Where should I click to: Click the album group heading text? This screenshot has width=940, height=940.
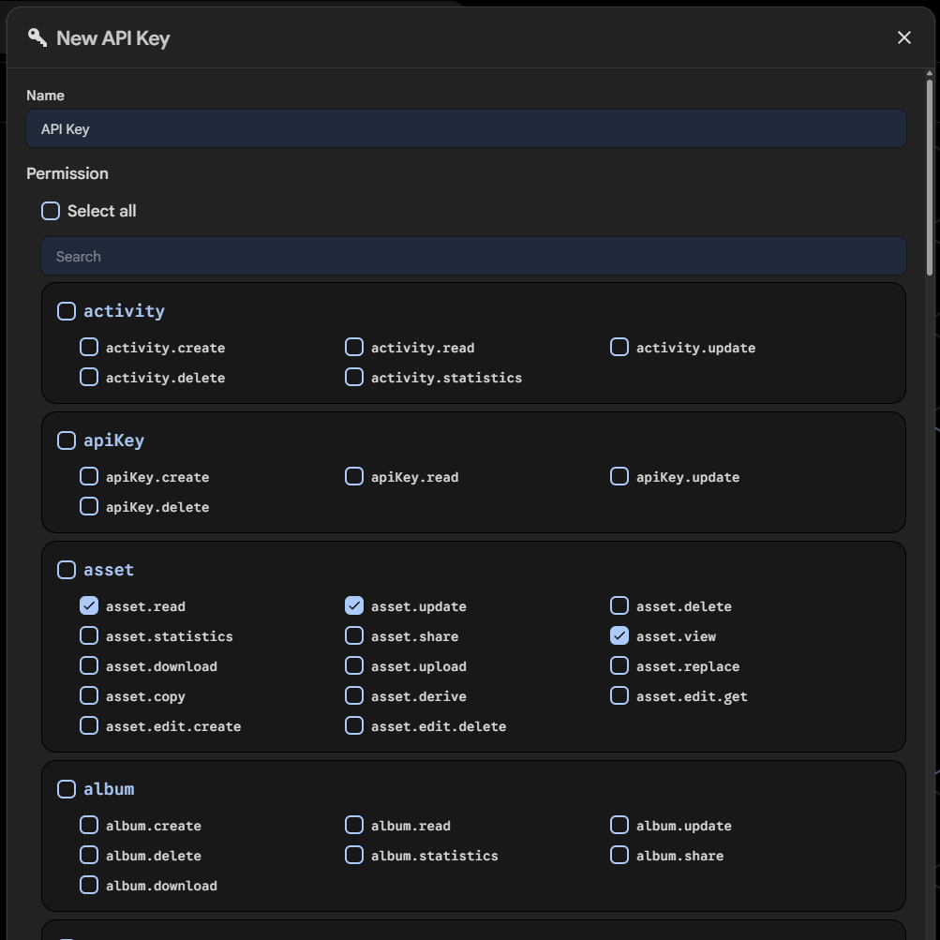[x=109, y=789]
